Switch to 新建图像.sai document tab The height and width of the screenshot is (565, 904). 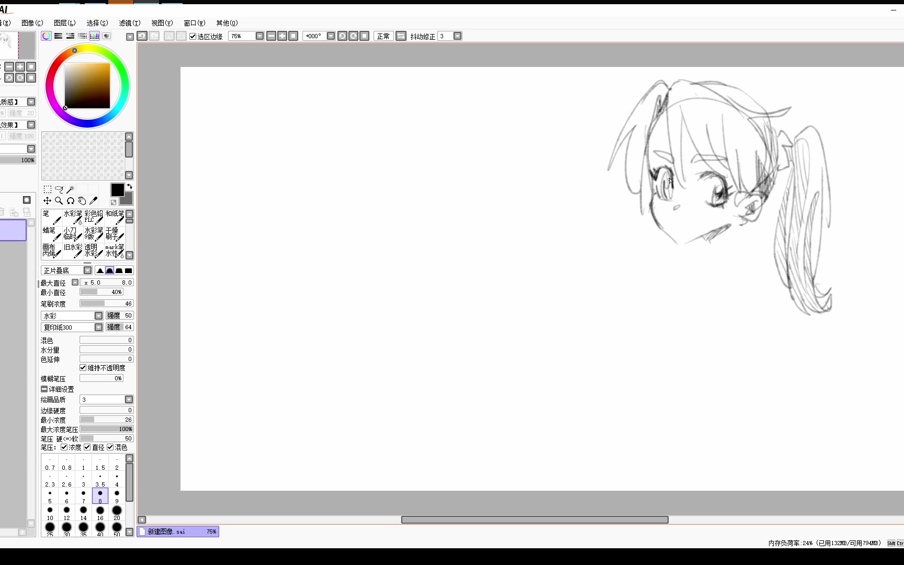click(178, 532)
